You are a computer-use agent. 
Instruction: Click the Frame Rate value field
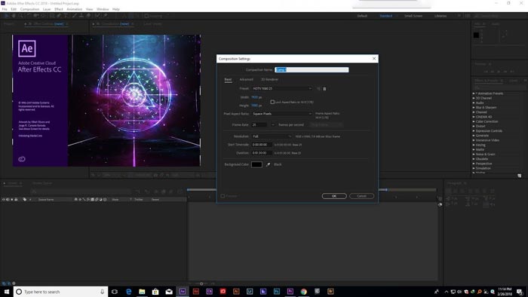tap(259, 125)
